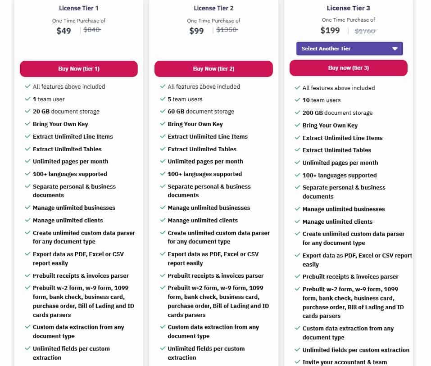Click 'Buy now (tier 3)' button
Image resolution: width=431 pixels, height=366 pixels.
click(x=349, y=68)
